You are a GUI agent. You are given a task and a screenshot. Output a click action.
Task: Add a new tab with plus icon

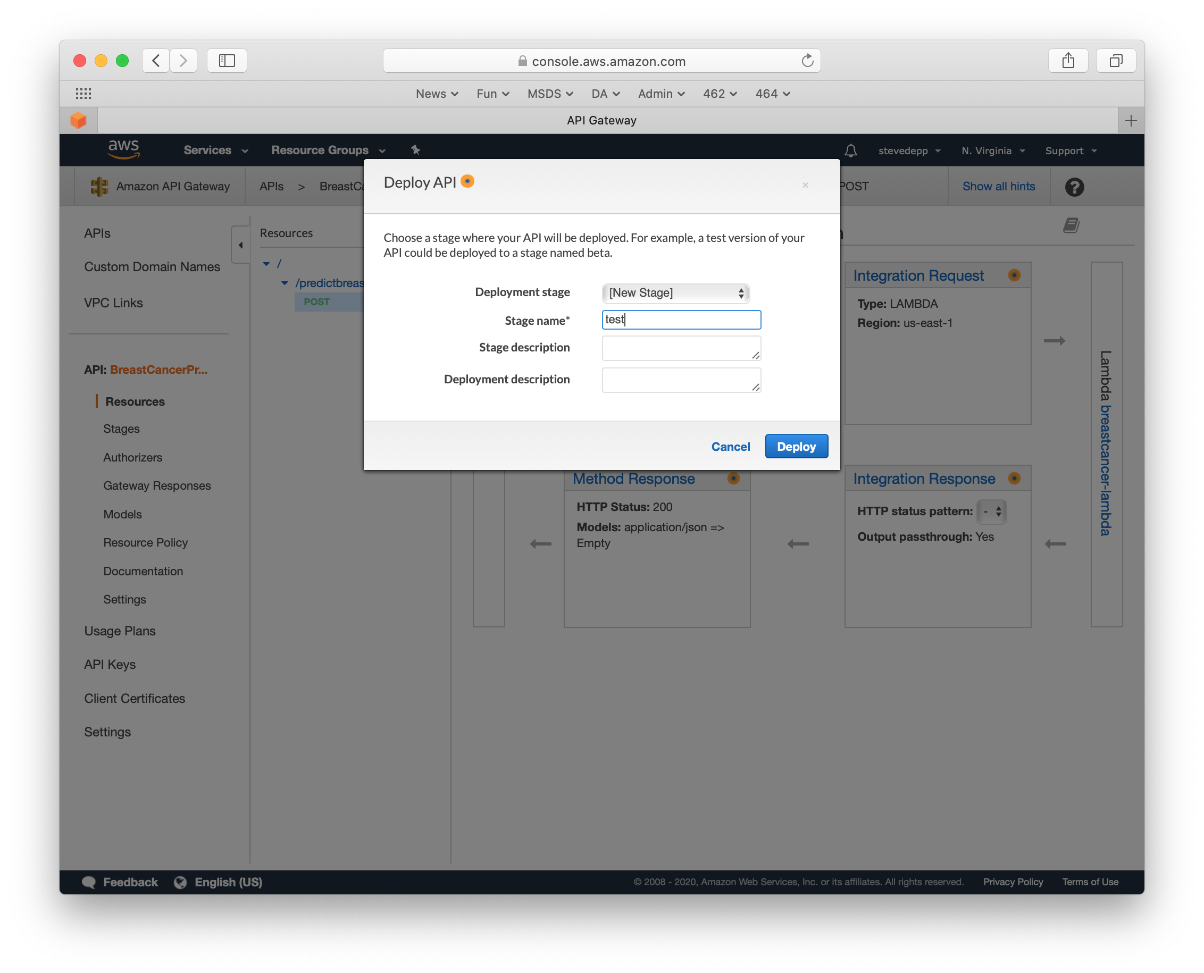coord(1131,121)
